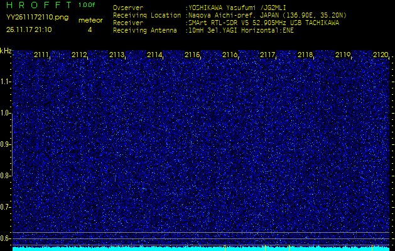Image resolution: width=395 pixels, height=251 pixels.
Task: Click frequency axis label 1.0
Action: [6, 114]
